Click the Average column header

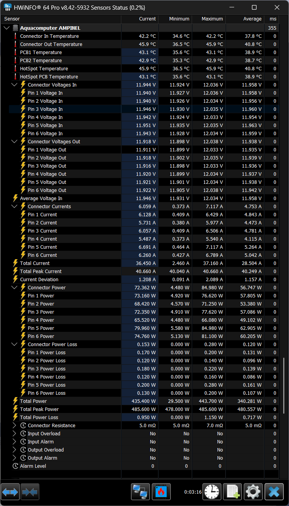245,19
